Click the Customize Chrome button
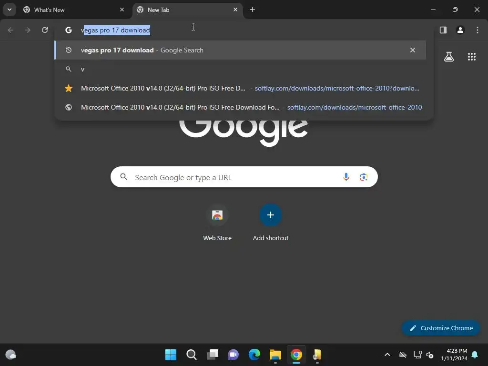The width and height of the screenshot is (488, 366). tap(441, 328)
